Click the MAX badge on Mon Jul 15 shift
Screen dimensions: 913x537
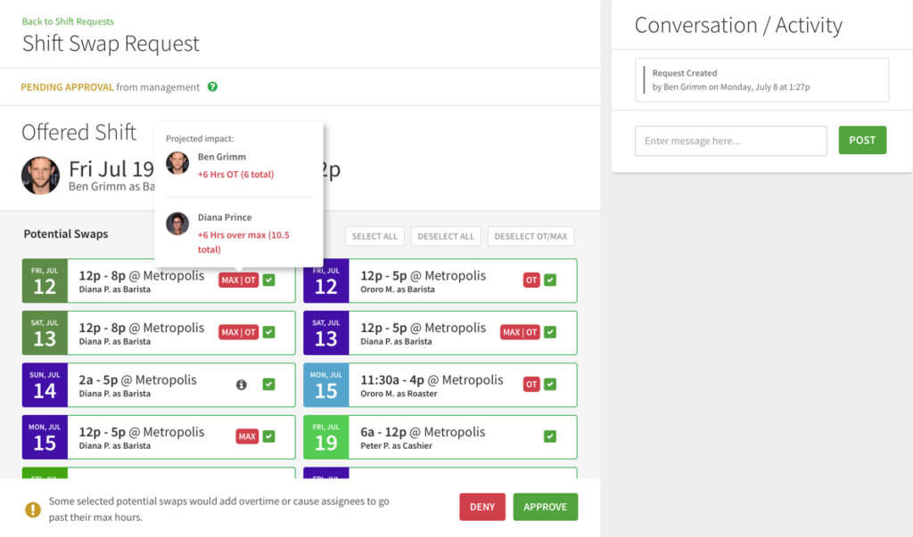point(247,436)
